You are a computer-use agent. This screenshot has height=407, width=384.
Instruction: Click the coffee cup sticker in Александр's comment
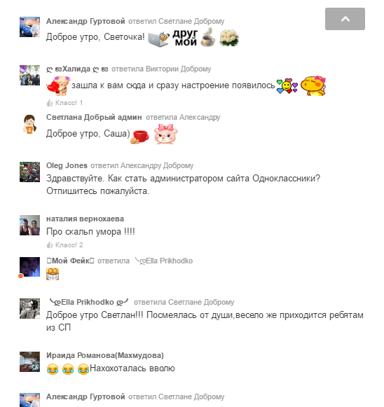(x=207, y=38)
